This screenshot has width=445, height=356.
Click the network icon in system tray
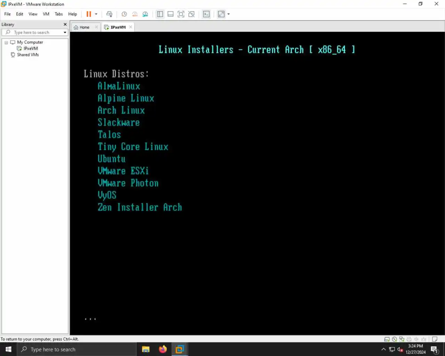pos(392,349)
